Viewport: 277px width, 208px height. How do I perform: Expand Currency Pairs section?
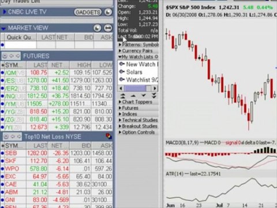click(x=137, y=51)
